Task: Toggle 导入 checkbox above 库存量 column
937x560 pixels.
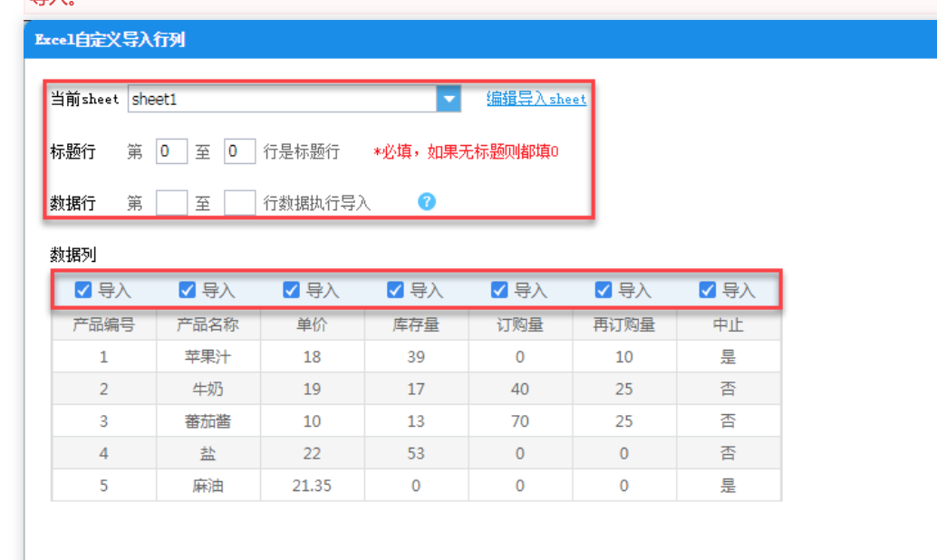Action: [395, 290]
